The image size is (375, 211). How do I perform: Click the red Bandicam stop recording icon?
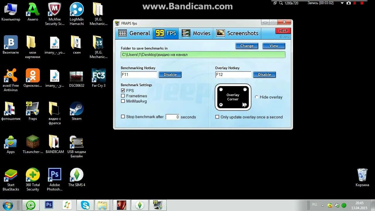pyautogui.click(x=363, y=3)
